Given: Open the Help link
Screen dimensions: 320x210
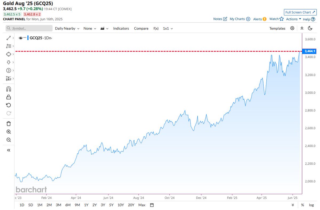Looking at the screenshot, I should coord(309,19).
